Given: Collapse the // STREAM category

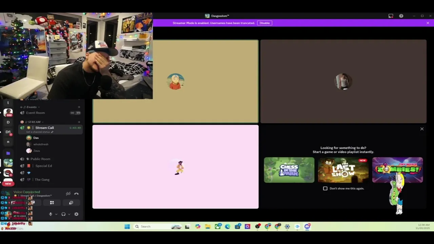Looking at the screenshot, I should click(x=33, y=122).
